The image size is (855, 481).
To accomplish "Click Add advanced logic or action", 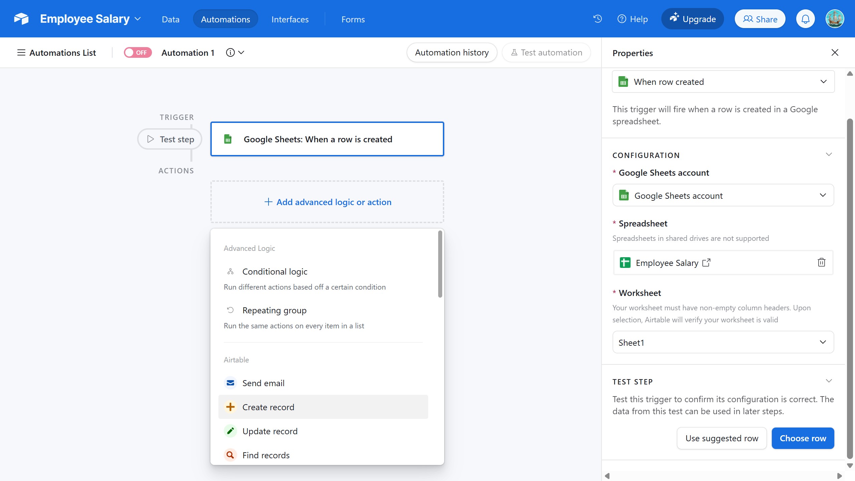I will (327, 202).
